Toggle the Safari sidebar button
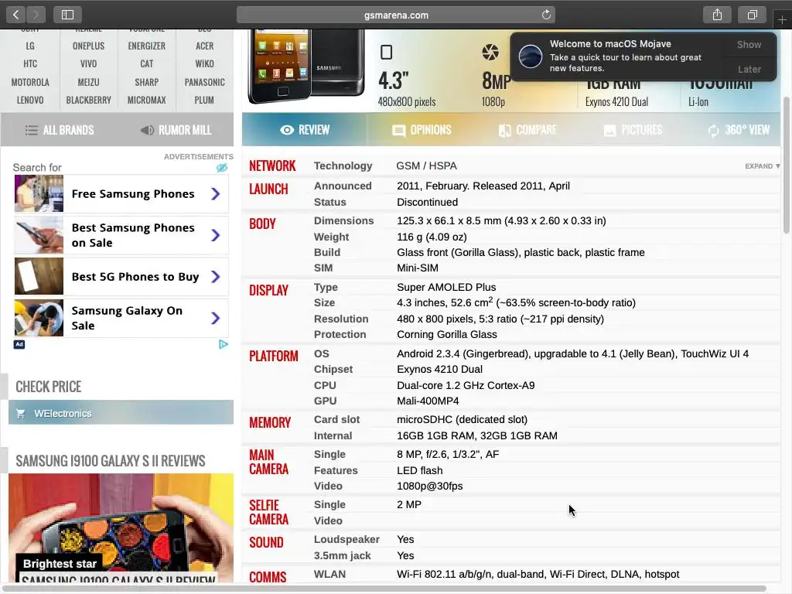The image size is (792, 594). (x=68, y=15)
